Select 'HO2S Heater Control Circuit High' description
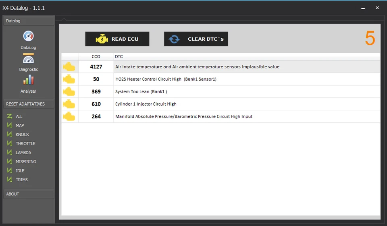 tap(166, 79)
